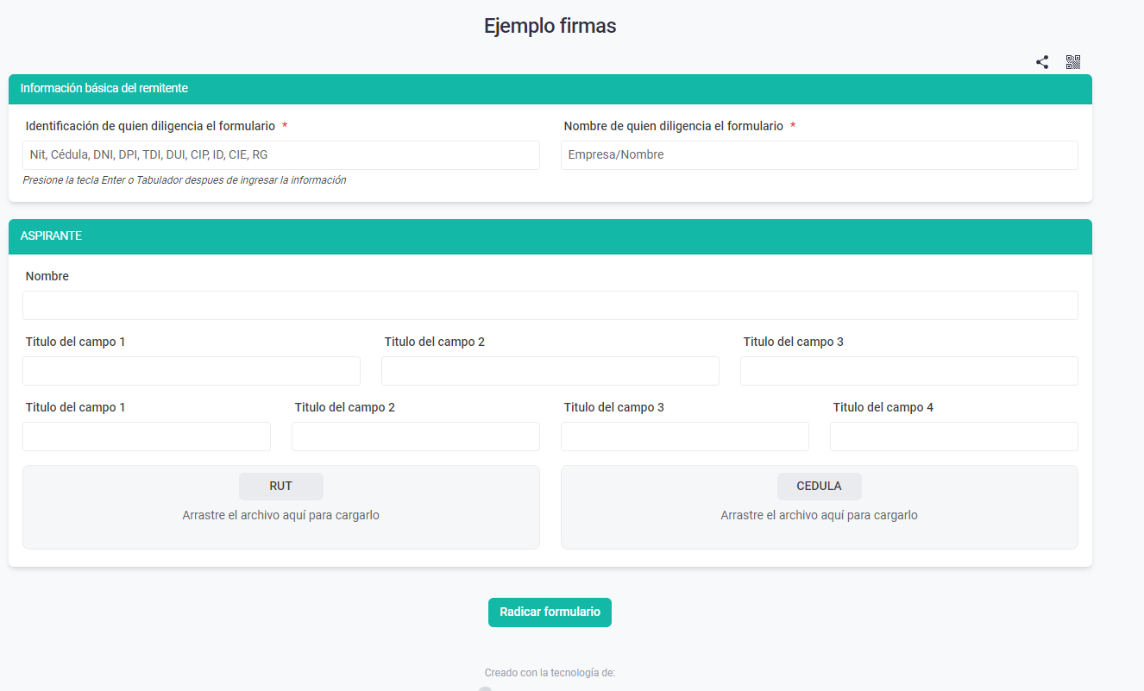Click Titulo del campo 3 in three-column row
Viewport: 1144px width, 691px height.
[908, 371]
